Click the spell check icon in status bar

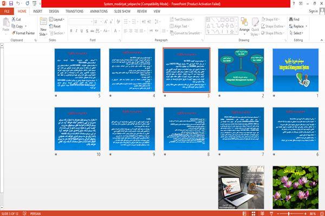point(24,213)
